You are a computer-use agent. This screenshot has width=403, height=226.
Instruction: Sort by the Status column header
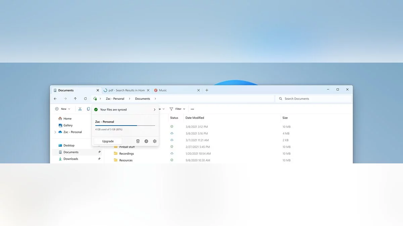pos(174,118)
